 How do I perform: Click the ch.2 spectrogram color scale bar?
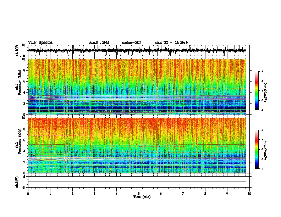pyautogui.click(x=257, y=149)
